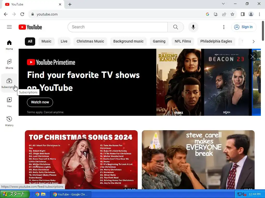Image resolution: width=265 pixels, height=198 pixels.
Task: Click the Raising Kanan poster
Action: click(179, 82)
